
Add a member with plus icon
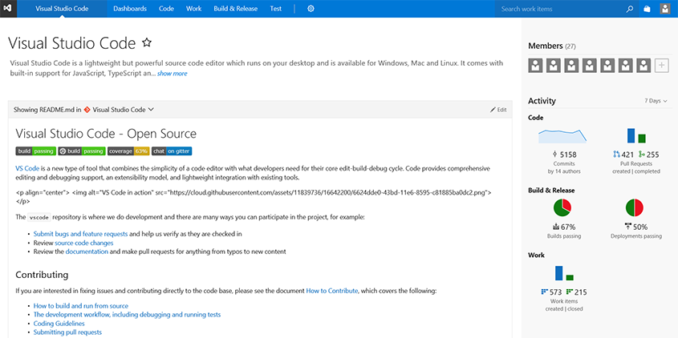pyautogui.click(x=661, y=66)
